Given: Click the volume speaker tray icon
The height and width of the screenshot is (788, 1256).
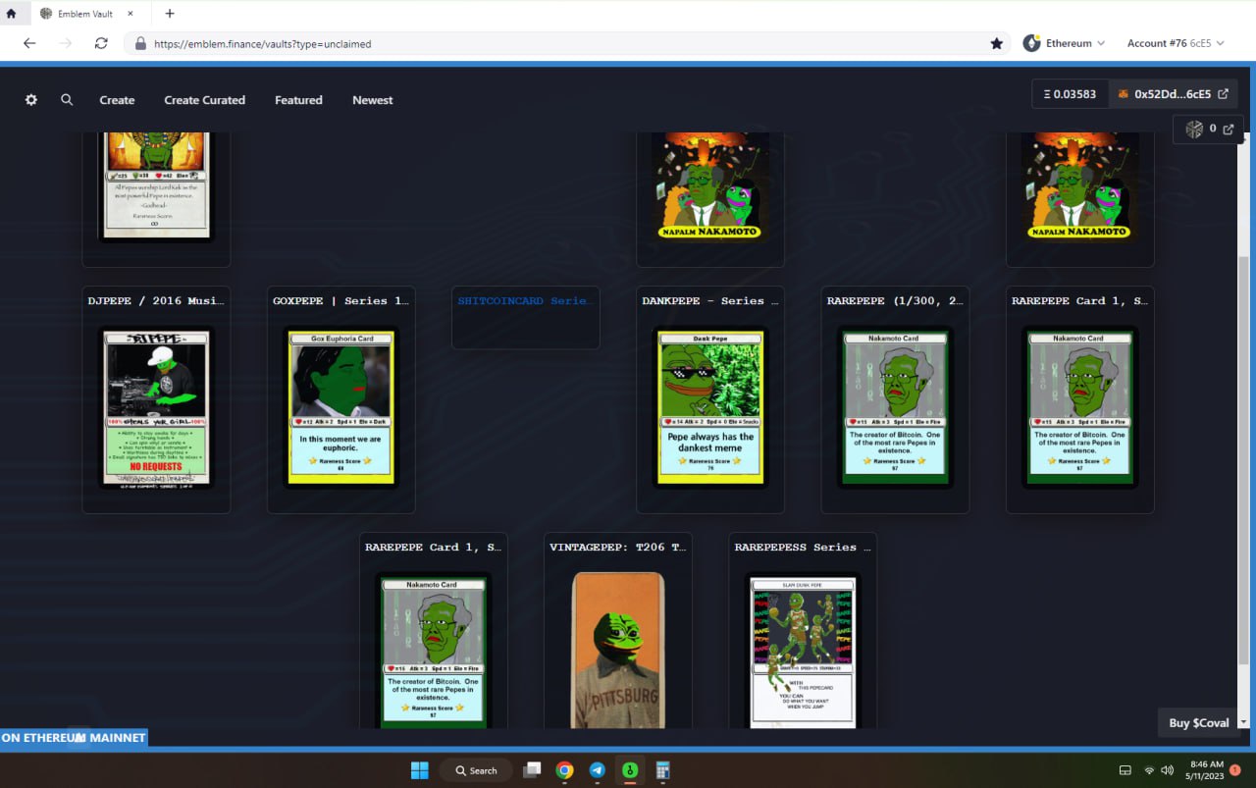Looking at the screenshot, I should [1168, 770].
